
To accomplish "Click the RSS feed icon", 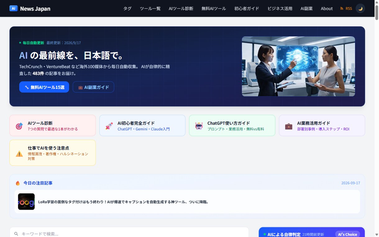I will pos(342,8).
